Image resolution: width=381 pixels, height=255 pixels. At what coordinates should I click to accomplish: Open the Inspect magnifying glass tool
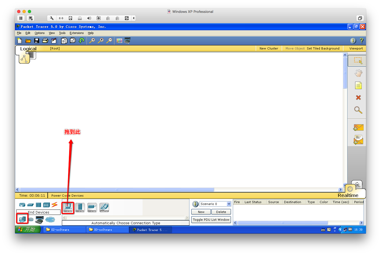click(x=358, y=110)
